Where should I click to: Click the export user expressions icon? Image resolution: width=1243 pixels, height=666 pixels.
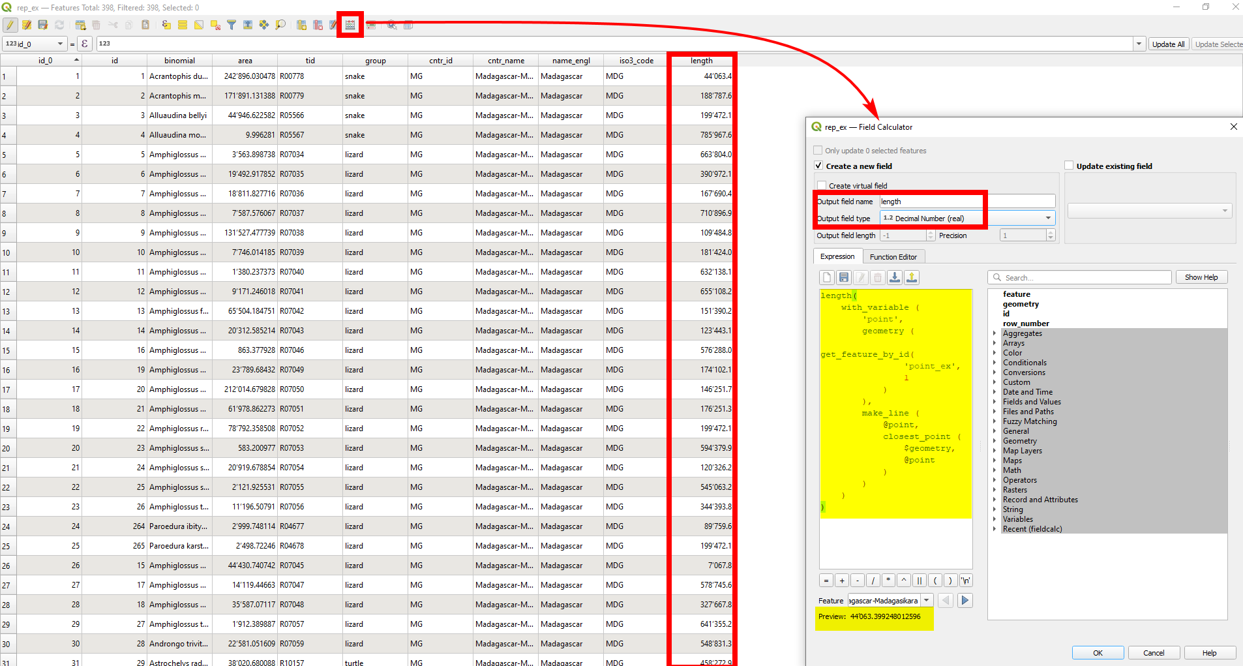(912, 278)
